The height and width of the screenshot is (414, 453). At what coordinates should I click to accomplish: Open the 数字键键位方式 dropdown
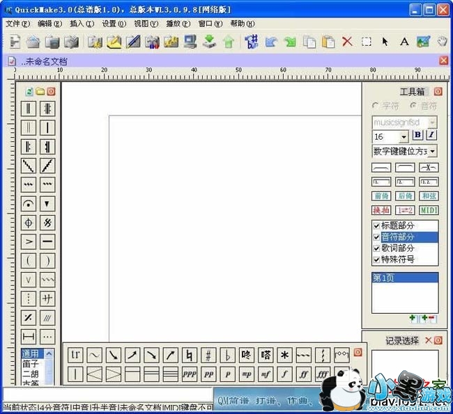[433, 151]
